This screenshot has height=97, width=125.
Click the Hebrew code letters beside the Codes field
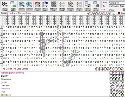pos(99,13)
